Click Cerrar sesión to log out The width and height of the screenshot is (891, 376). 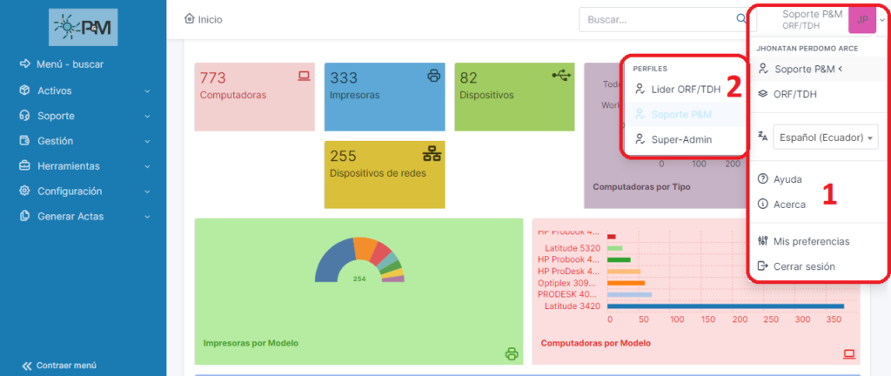pyautogui.click(x=803, y=266)
